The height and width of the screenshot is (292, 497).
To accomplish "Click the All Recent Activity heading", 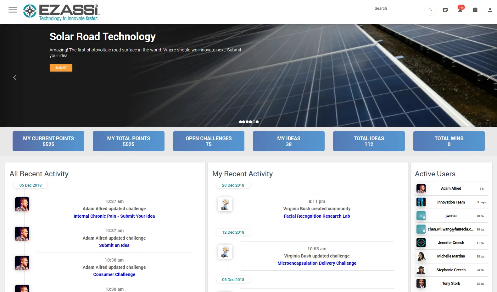I will point(39,174).
